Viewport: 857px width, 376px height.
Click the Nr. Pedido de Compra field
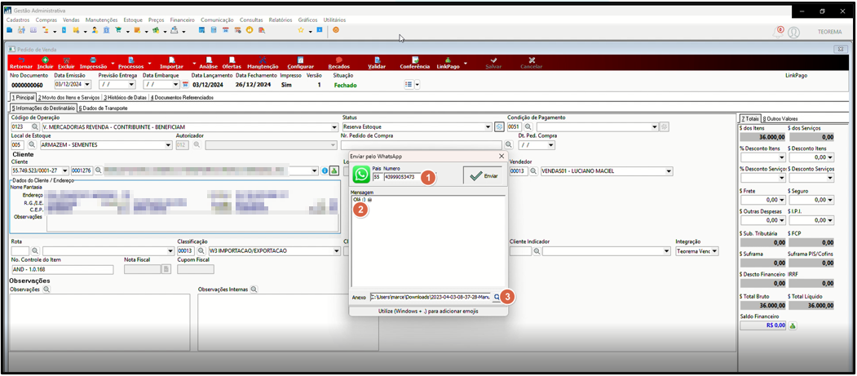click(422, 145)
